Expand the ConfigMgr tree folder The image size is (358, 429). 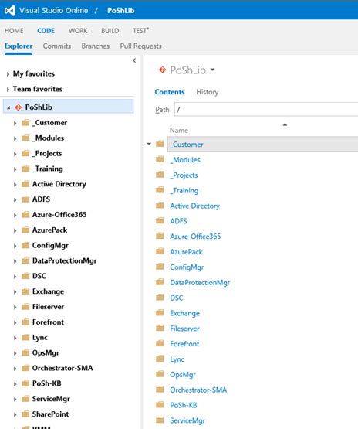click(15, 246)
